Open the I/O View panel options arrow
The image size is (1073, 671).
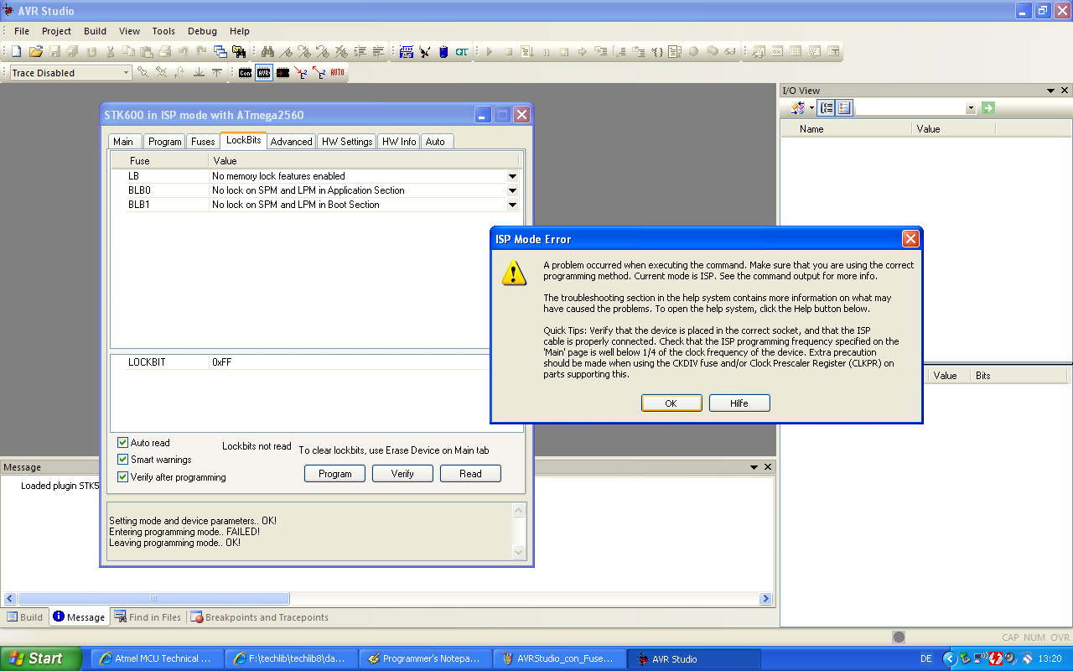(1050, 91)
